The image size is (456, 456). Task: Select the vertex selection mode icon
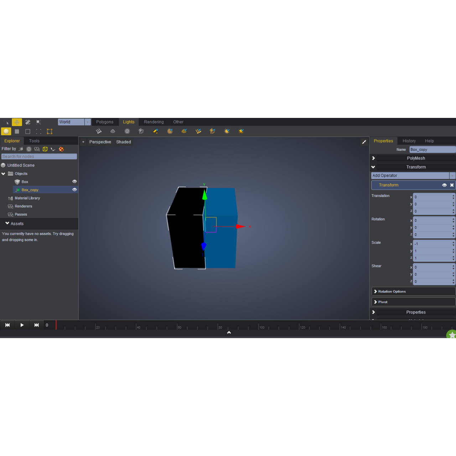click(38, 131)
